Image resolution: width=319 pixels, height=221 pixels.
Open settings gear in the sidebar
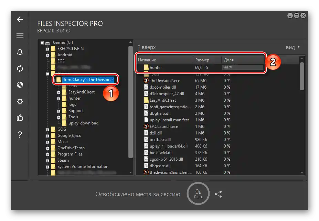click(x=20, y=101)
